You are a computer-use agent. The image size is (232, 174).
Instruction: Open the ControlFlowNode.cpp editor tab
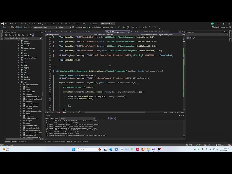click(91, 32)
